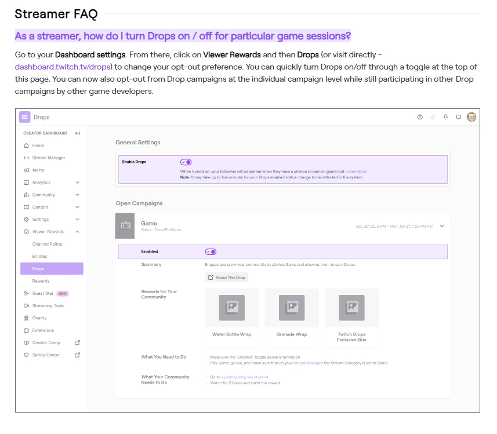This screenshot has height=434, width=497.
Task: Click the Viewer Rewards smiley icon
Action: 26,232
